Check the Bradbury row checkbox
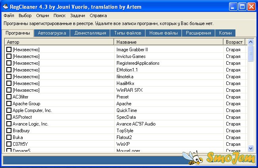Screen dimensions: 258x168 point(9,131)
